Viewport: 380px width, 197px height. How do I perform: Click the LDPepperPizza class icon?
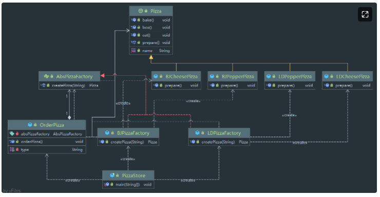[x=269, y=76]
